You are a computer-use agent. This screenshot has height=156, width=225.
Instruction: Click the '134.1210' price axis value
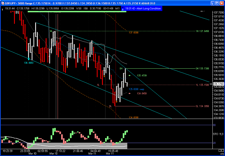click(x=219, y=114)
